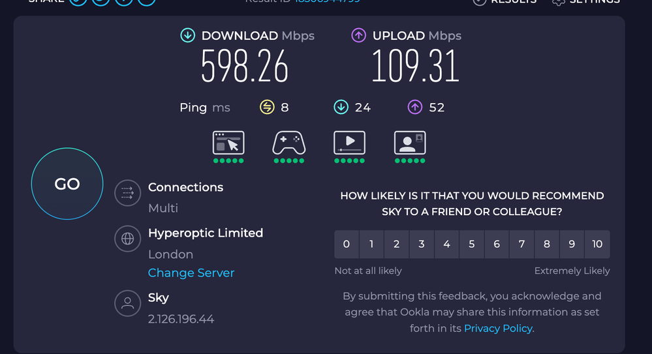Click the download arrow icon
Screen dimensions: 652x354
pyautogui.click(x=188, y=36)
